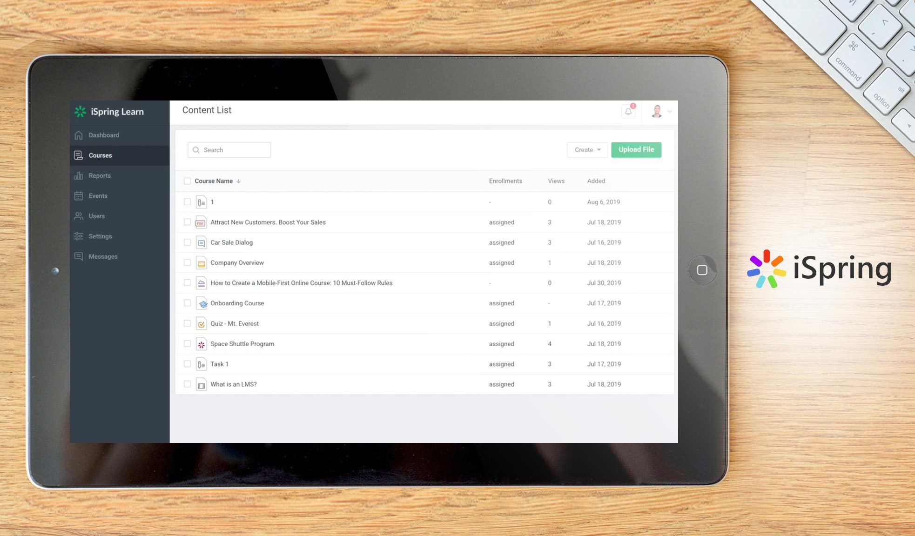Click the Search input field
Viewport: 915px width, 536px height.
(229, 150)
